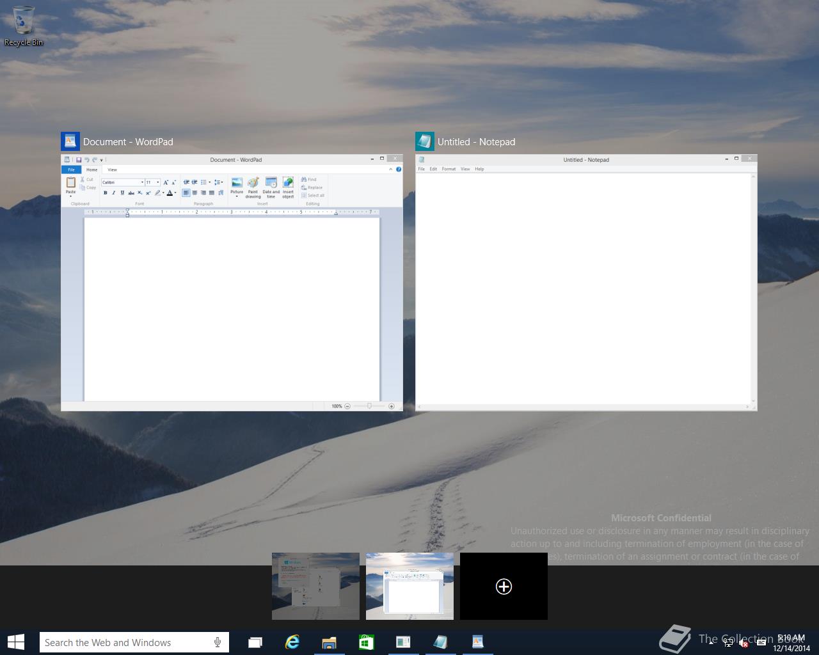This screenshot has width=819, height=655.
Task: Toggle Underline formatting in WordPad
Action: [122, 193]
